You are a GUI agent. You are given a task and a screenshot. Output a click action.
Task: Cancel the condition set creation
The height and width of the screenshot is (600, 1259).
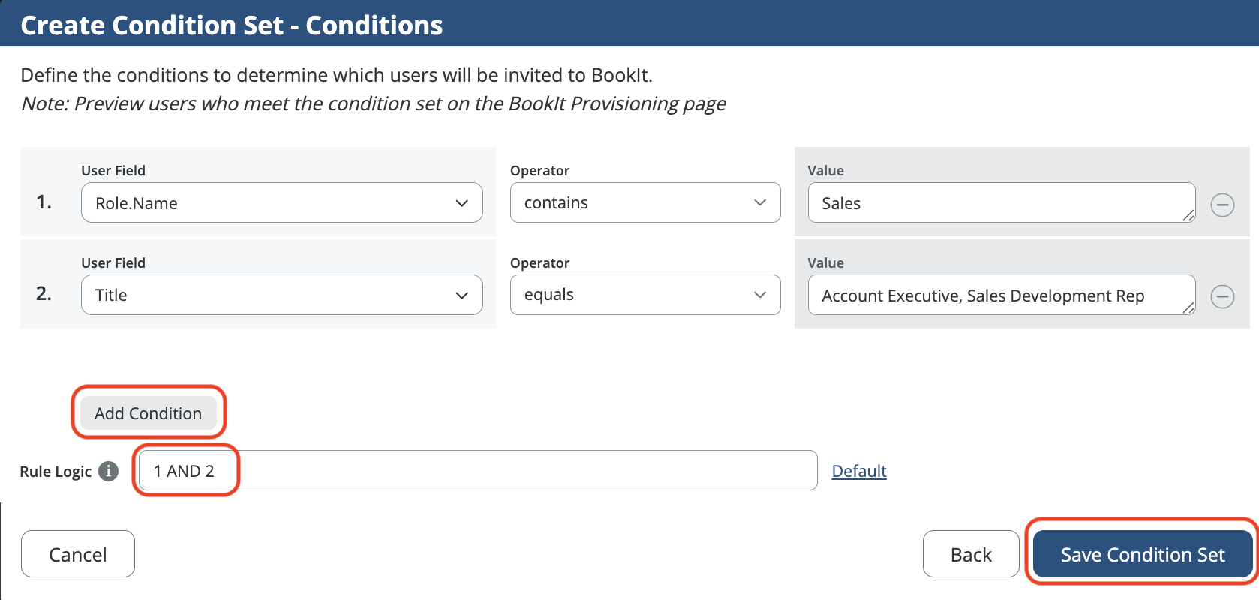(78, 554)
